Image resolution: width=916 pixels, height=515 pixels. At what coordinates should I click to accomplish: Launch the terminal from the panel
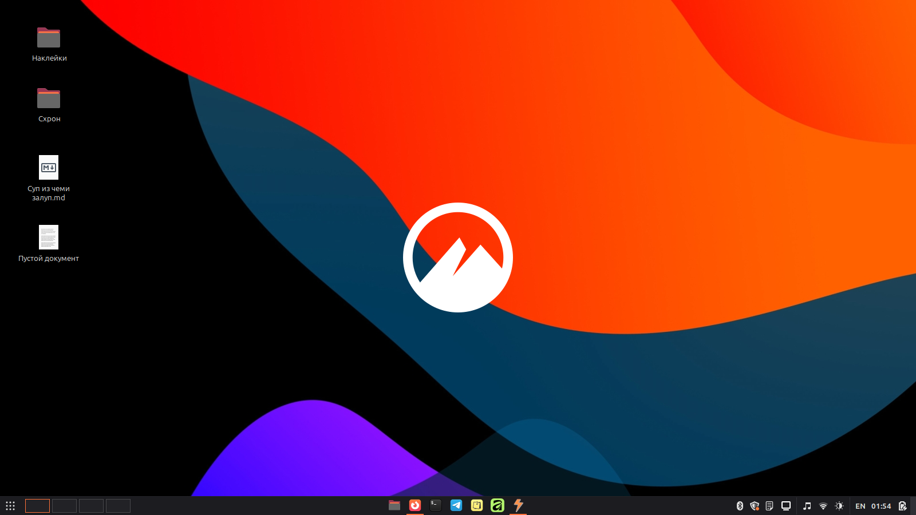point(436,505)
